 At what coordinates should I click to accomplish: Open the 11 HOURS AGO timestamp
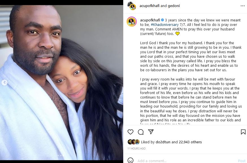(x=136, y=148)
